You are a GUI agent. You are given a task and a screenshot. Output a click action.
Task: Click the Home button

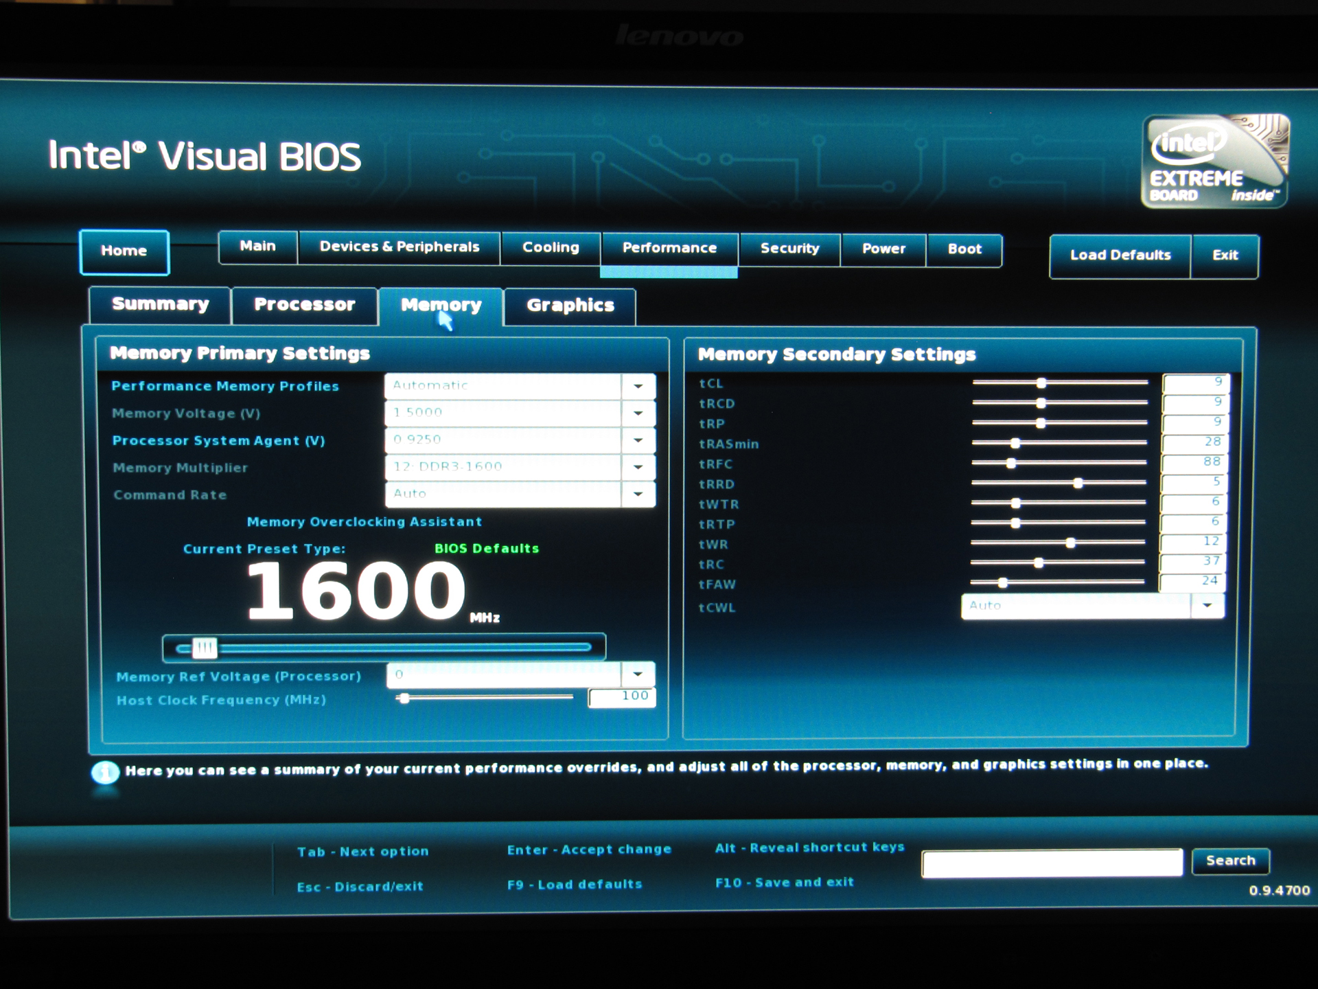(124, 251)
